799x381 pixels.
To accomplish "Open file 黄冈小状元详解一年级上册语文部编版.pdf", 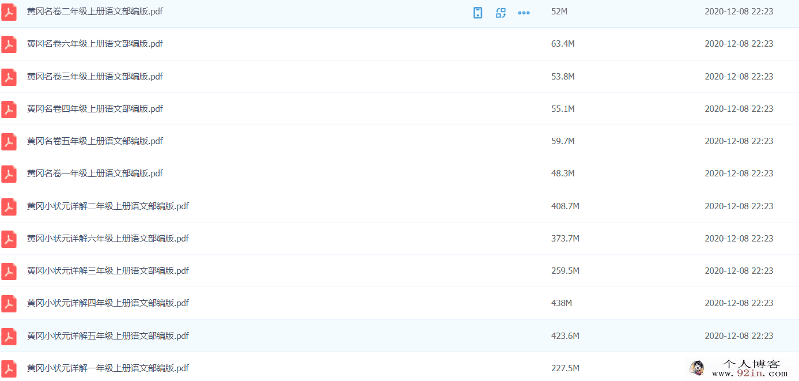I will pyautogui.click(x=108, y=368).
